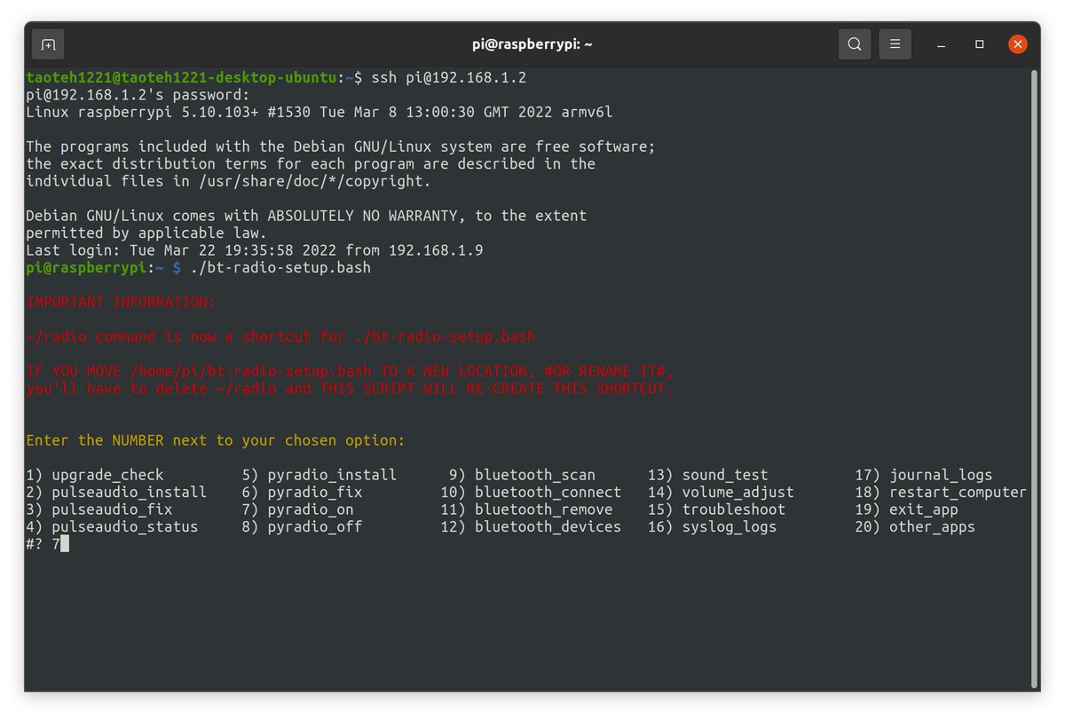Click the '/usr/share/doc/*/copyright' line
Image resolution: width=1065 pixels, height=719 pixels.
[x=228, y=181]
